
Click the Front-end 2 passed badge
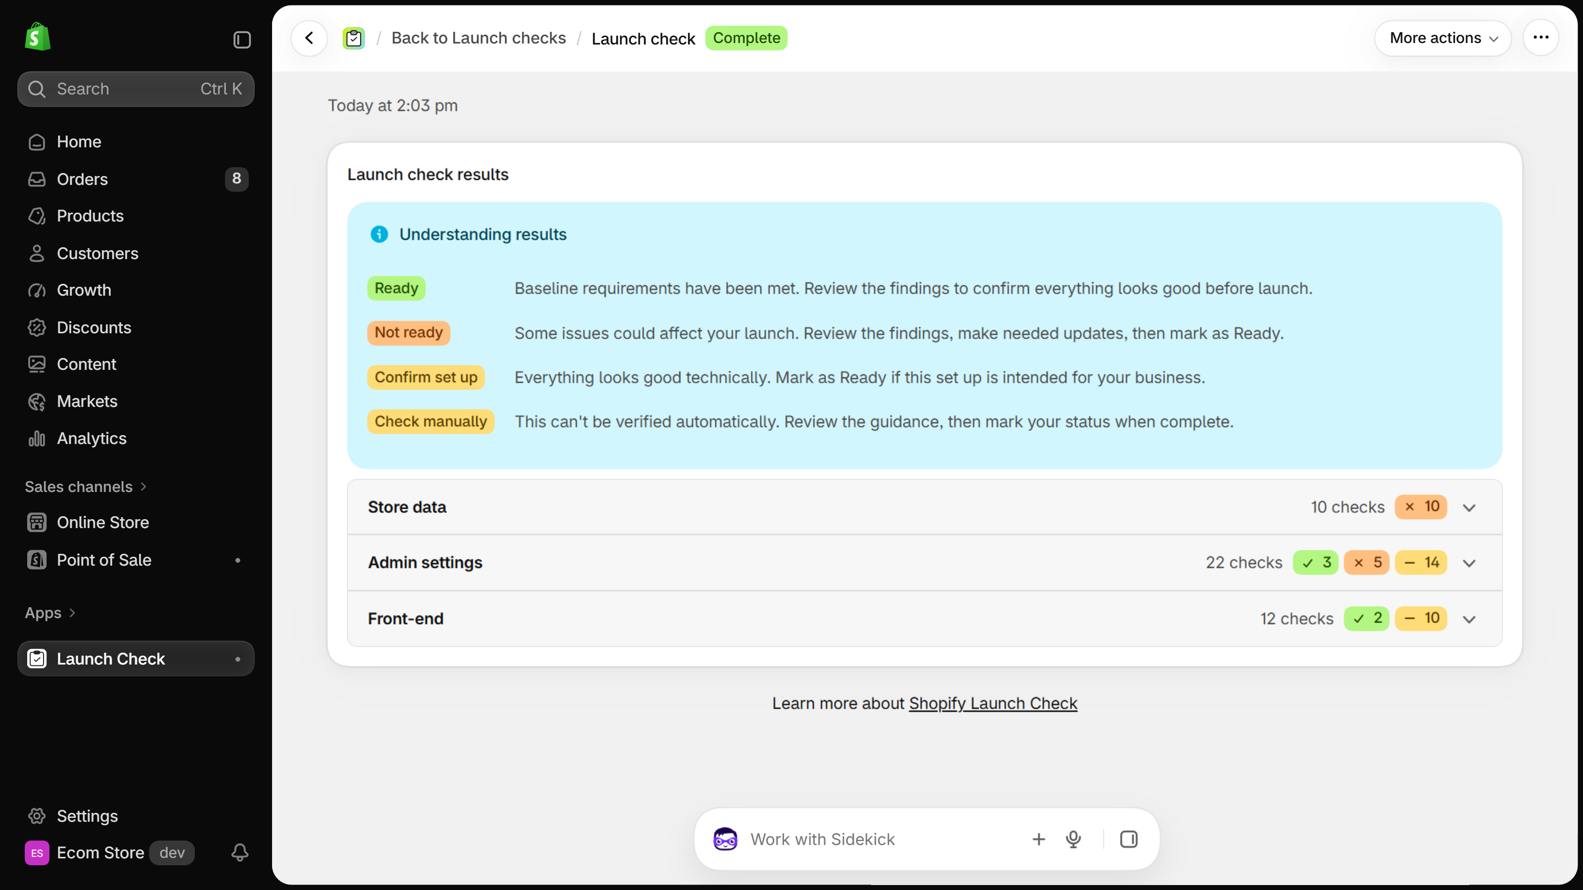(x=1367, y=619)
